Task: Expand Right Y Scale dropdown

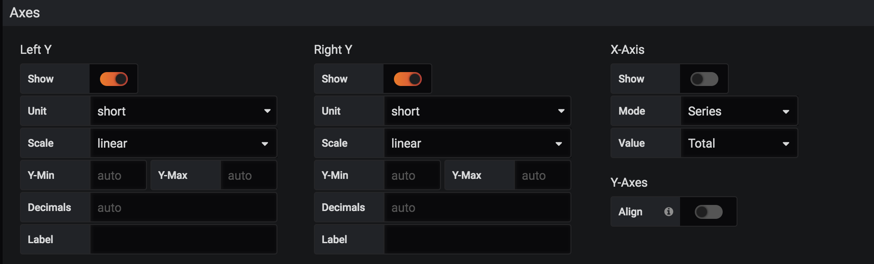Action: click(477, 143)
